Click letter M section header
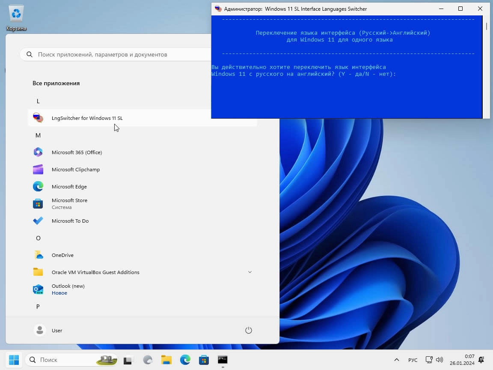 pos(38,135)
